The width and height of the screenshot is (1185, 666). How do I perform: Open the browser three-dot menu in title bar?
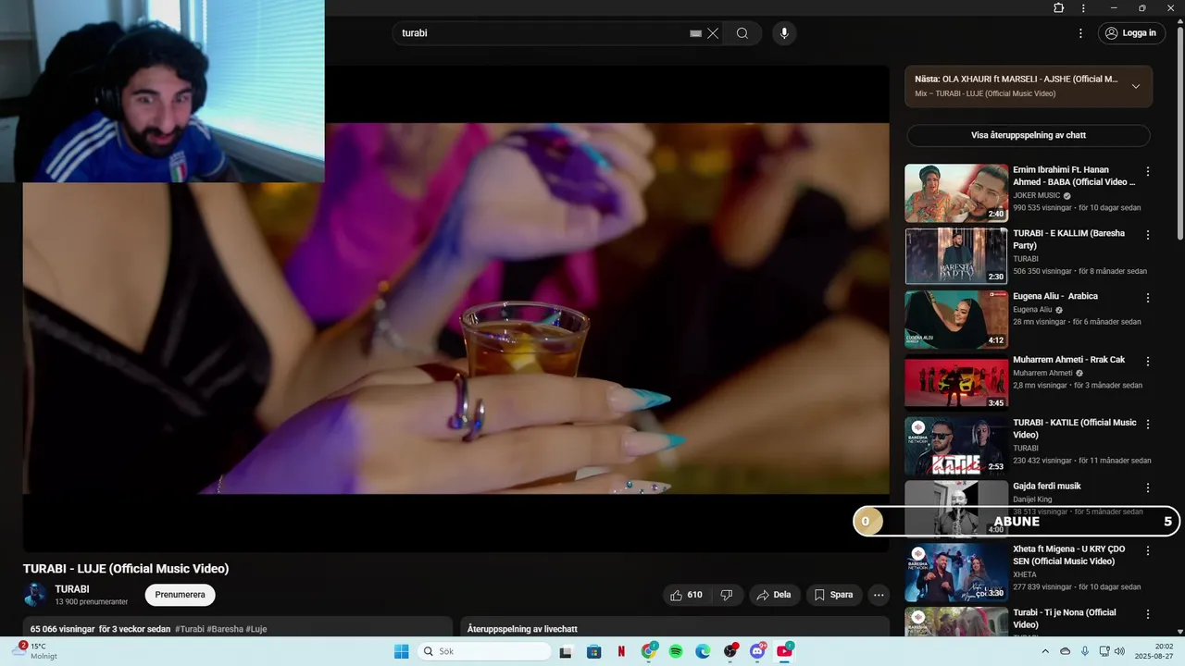1083,8
